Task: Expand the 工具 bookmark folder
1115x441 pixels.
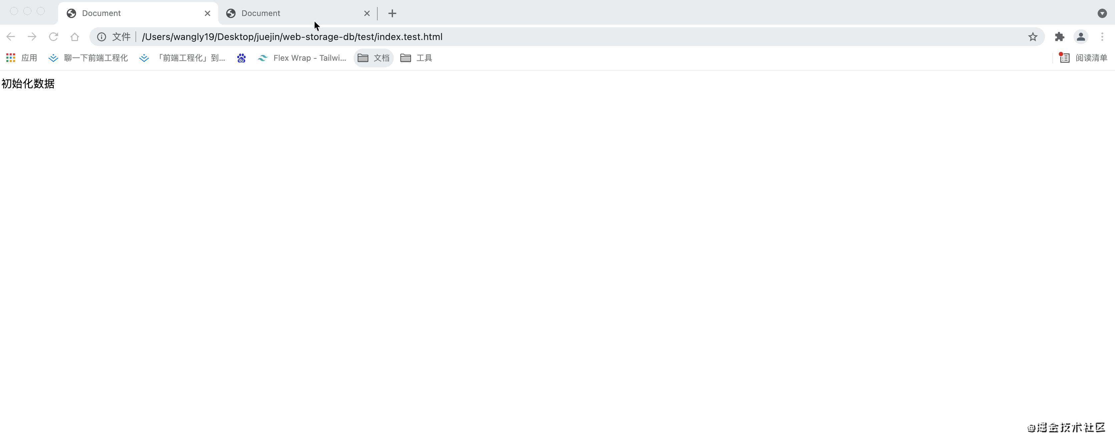Action: [x=416, y=58]
